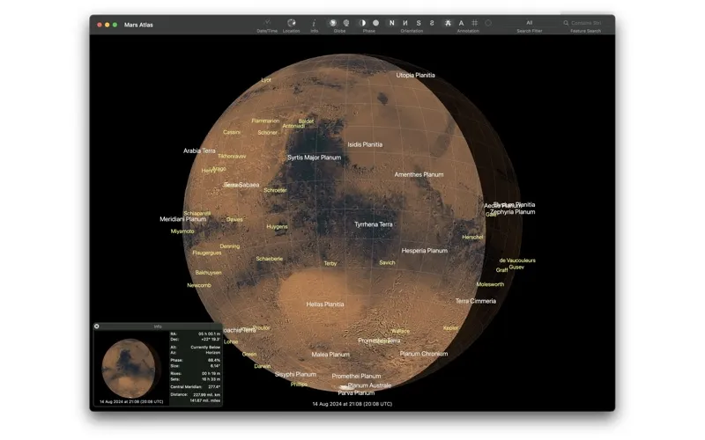The image size is (705, 440).
Task: Click the Isidis Planitia label
Action: pyautogui.click(x=365, y=144)
